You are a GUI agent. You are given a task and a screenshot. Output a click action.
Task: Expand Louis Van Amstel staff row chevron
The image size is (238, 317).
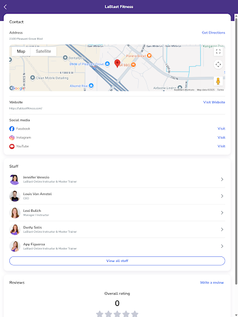coord(222,196)
